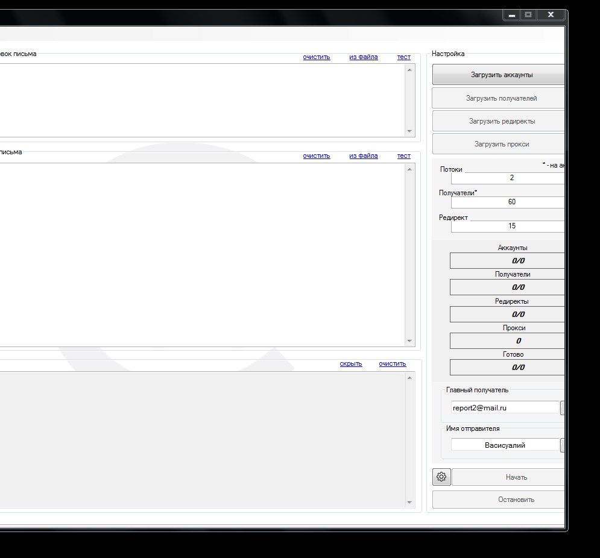Click the subject box scrollbar down arrow
The image size is (600, 558).
[409, 131]
